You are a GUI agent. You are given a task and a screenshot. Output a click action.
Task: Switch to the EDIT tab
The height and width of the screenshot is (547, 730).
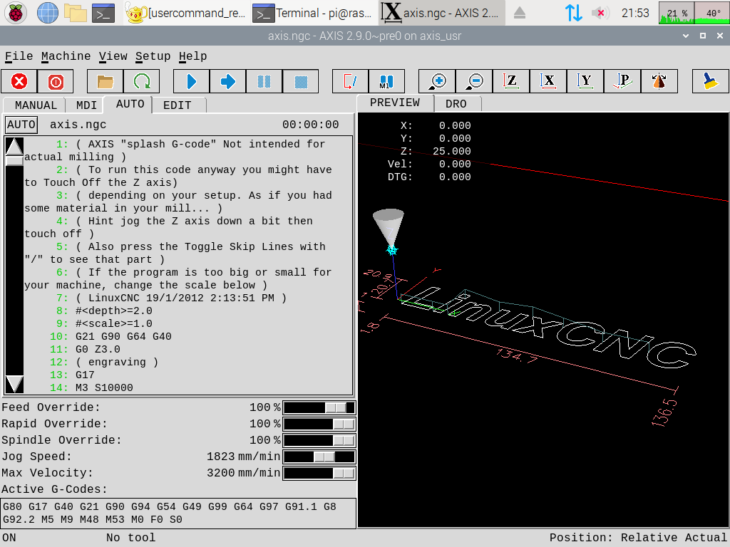(177, 105)
